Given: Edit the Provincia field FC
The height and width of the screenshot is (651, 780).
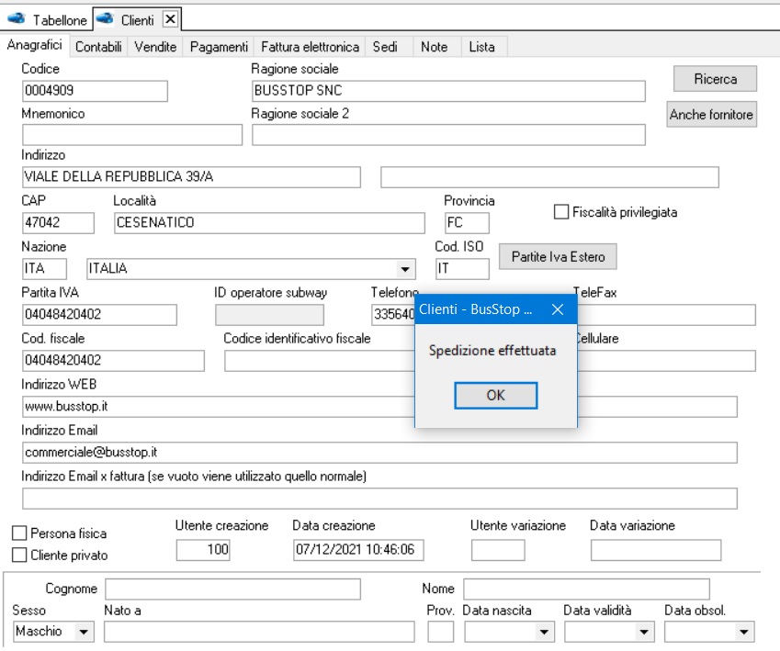Looking at the screenshot, I should (467, 223).
